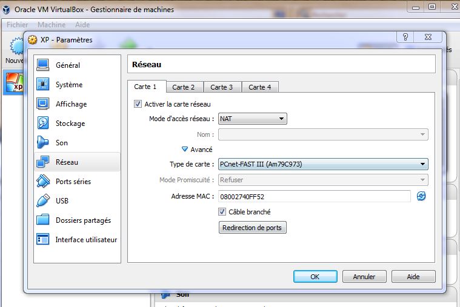The width and height of the screenshot is (460, 307).
Task: Switch to the Carte 4 tab
Action: click(x=260, y=87)
